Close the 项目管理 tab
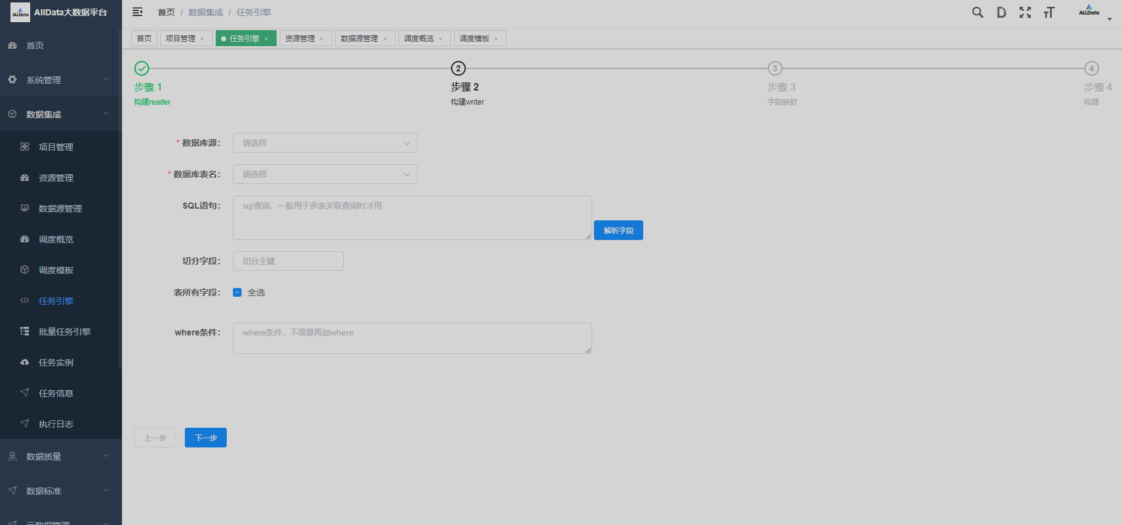Viewport: 1122px width, 525px height. (202, 39)
